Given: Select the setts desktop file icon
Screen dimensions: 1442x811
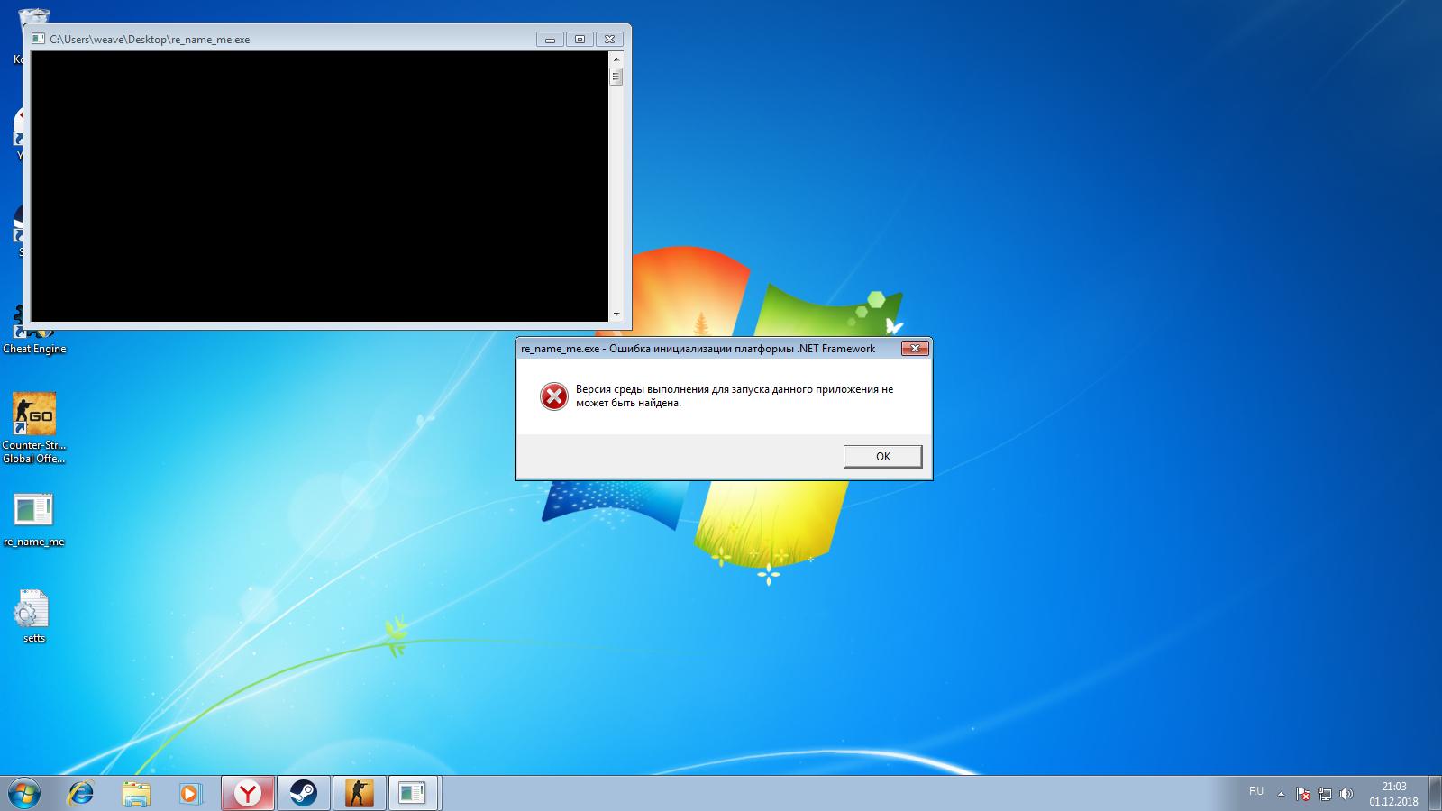Looking at the screenshot, I should coord(34,617).
